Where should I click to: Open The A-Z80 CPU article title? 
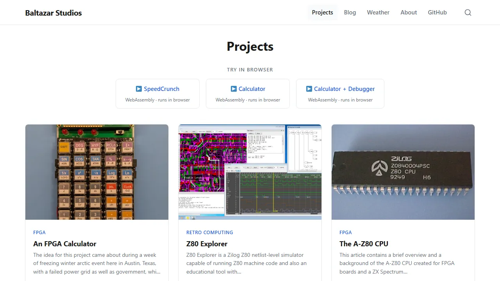coord(364,244)
